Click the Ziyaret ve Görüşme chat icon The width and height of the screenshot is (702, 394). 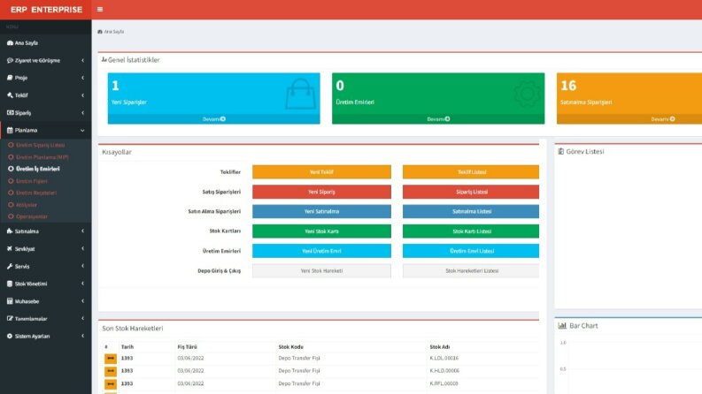[10, 60]
